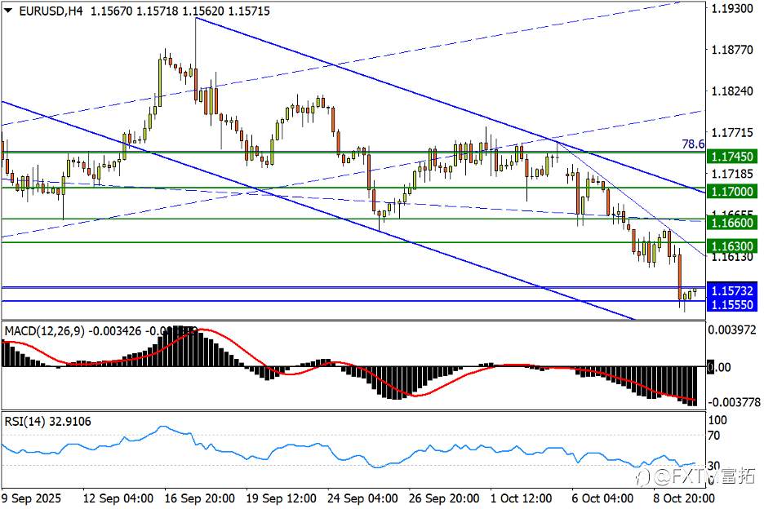764x509 pixels.
Task: Select the RSI 100 level label
Action: click(x=717, y=420)
